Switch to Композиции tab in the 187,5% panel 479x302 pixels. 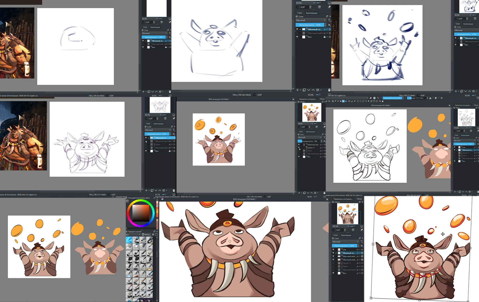[346, 235]
